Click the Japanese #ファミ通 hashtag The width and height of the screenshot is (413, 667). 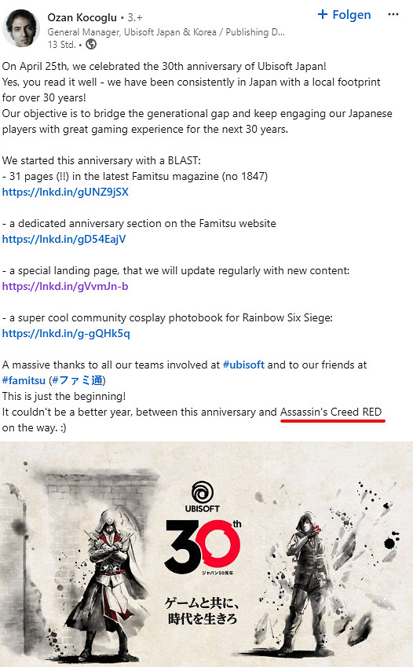coord(78,380)
